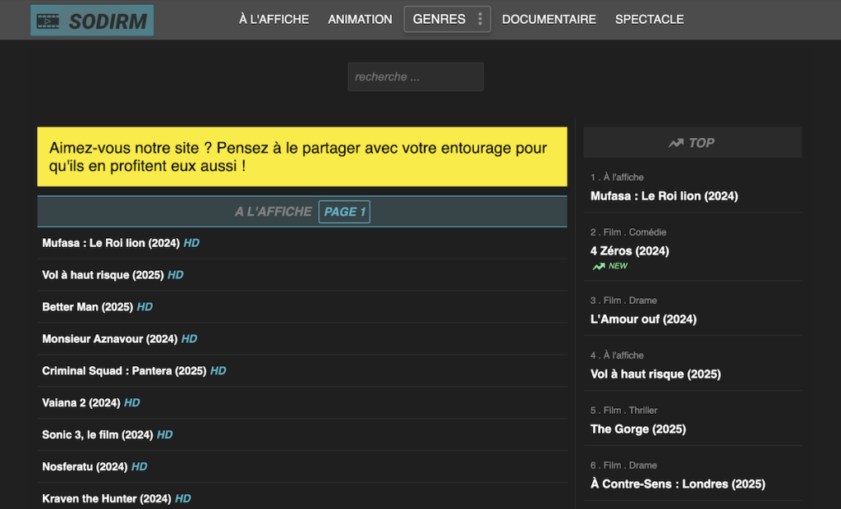841x509 pixels.
Task: Click the HD badge next to Sonic 3
Action: coord(163,434)
